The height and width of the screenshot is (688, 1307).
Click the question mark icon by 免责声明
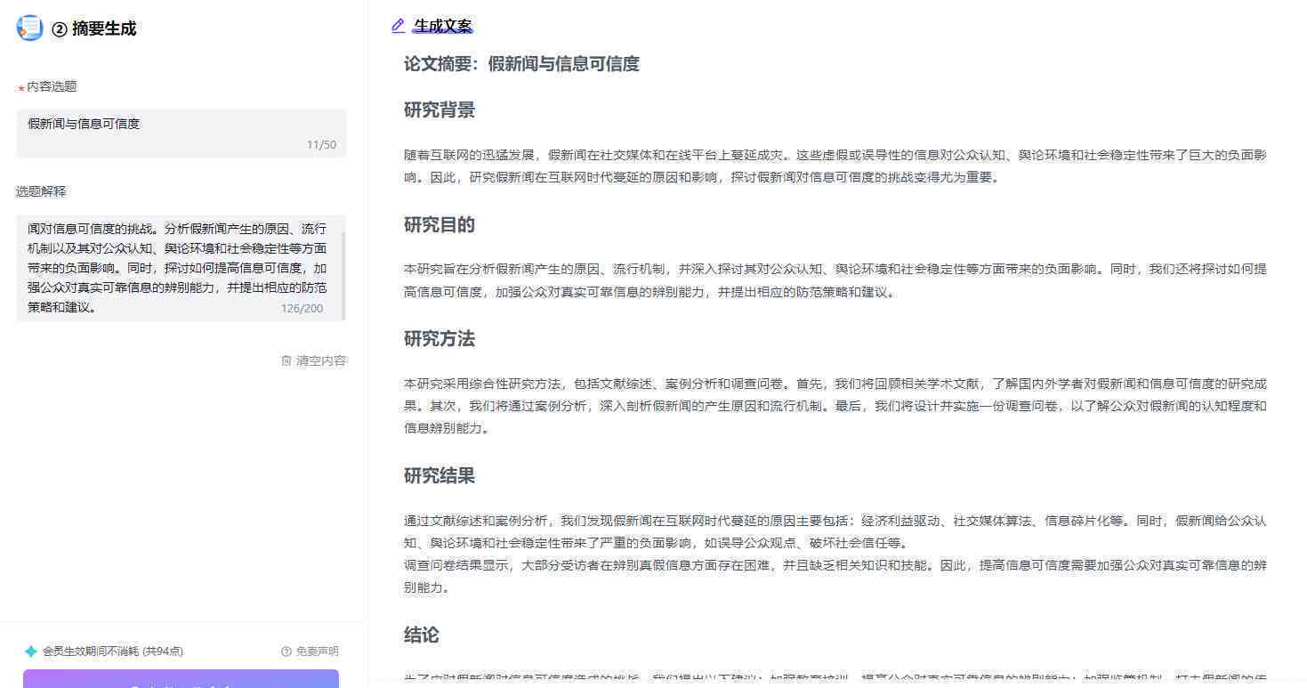[286, 652]
